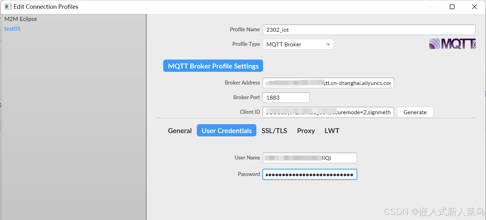Click the Client ID field
486x220 pixels.
click(x=328, y=112)
